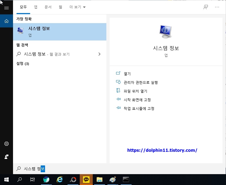Choose 파일 위치 열기

[135, 91]
